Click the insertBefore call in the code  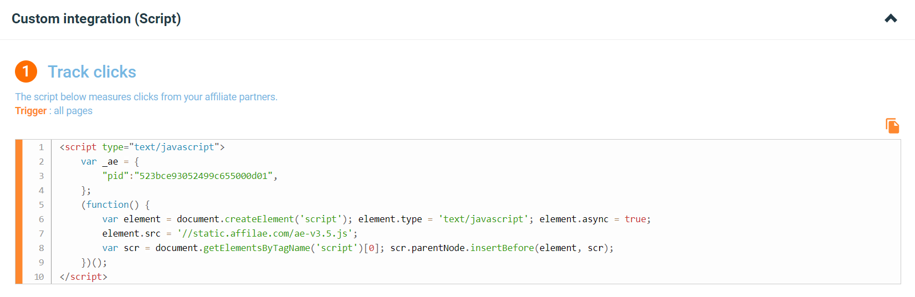502,248
